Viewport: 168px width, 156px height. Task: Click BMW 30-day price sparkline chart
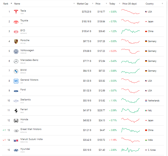[x=130, y=71]
